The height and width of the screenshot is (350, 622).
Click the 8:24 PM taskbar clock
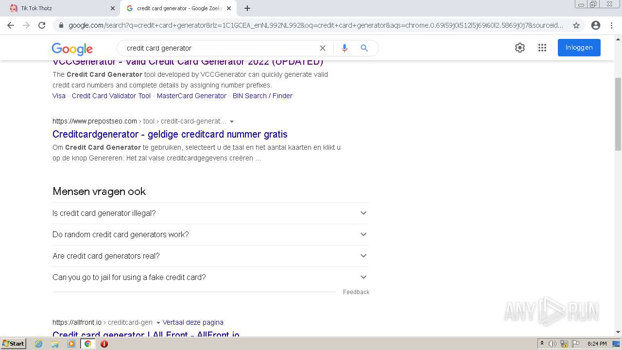pyautogui.click(x=597, y=344)
